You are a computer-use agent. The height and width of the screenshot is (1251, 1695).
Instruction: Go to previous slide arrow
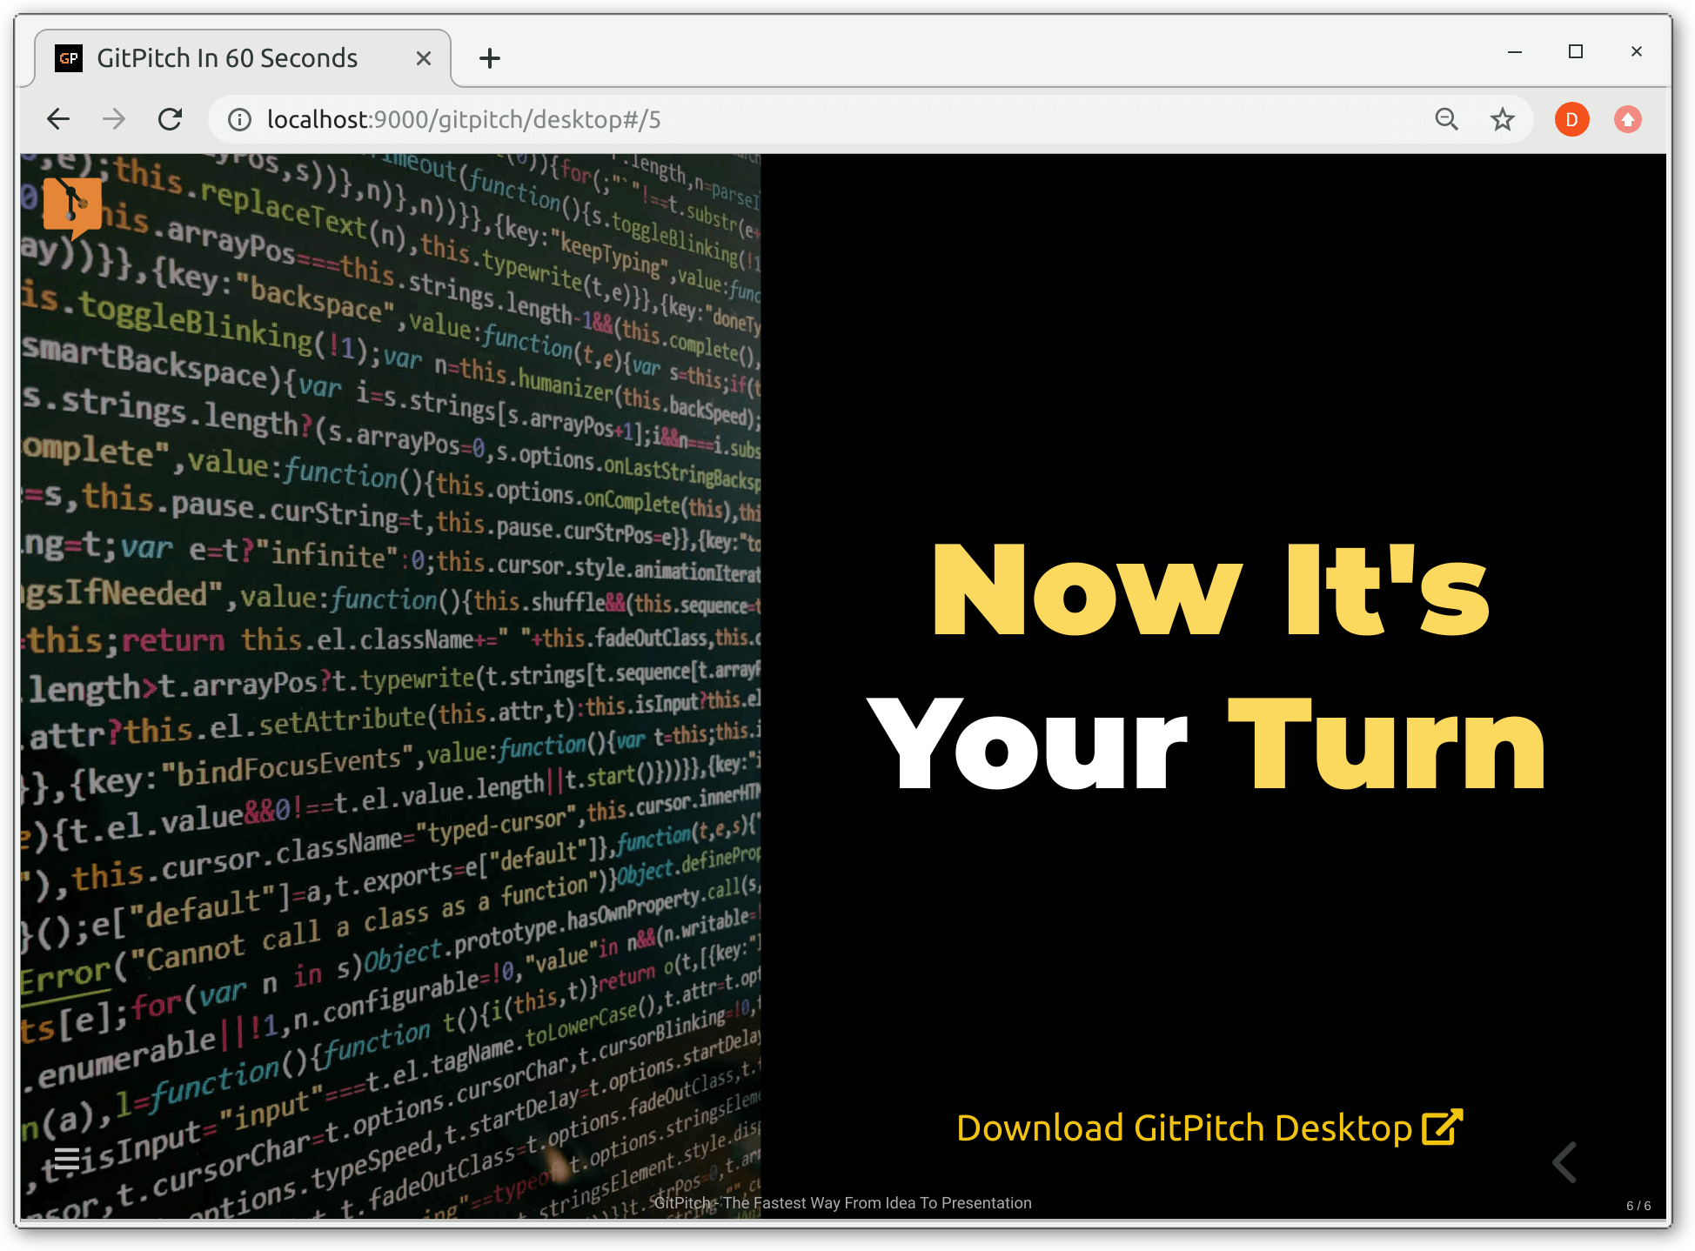coord(1564,1162)
